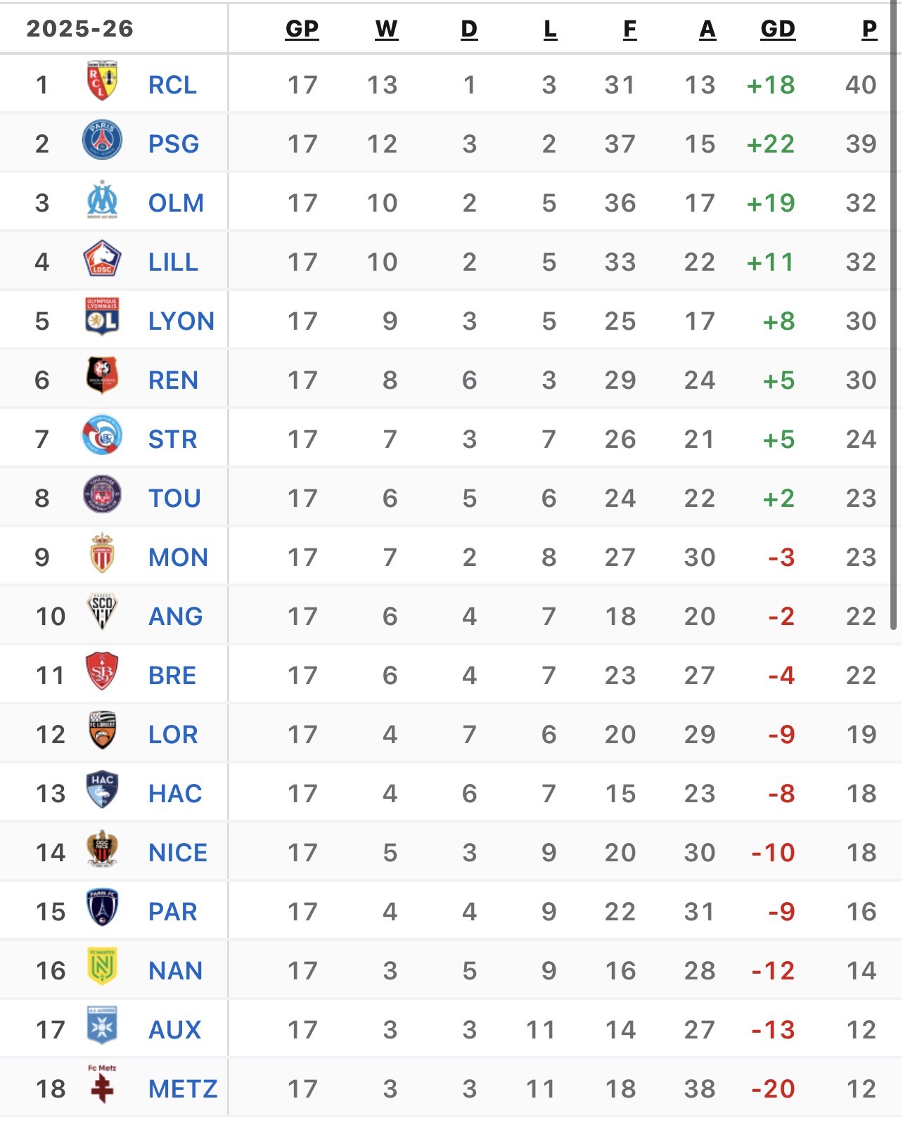Open the NICE team link
Screen dimensions: 903x1132
tap(178, 853)
